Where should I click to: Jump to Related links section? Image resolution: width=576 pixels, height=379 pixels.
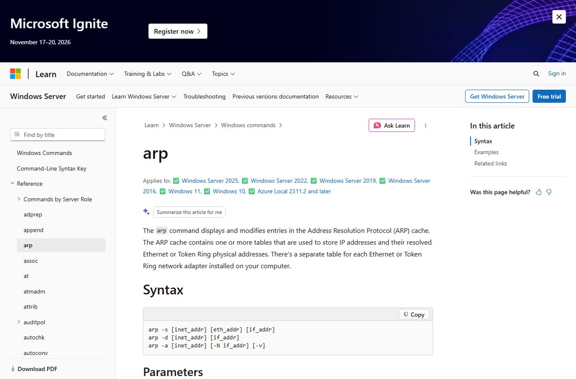[491, 164]
